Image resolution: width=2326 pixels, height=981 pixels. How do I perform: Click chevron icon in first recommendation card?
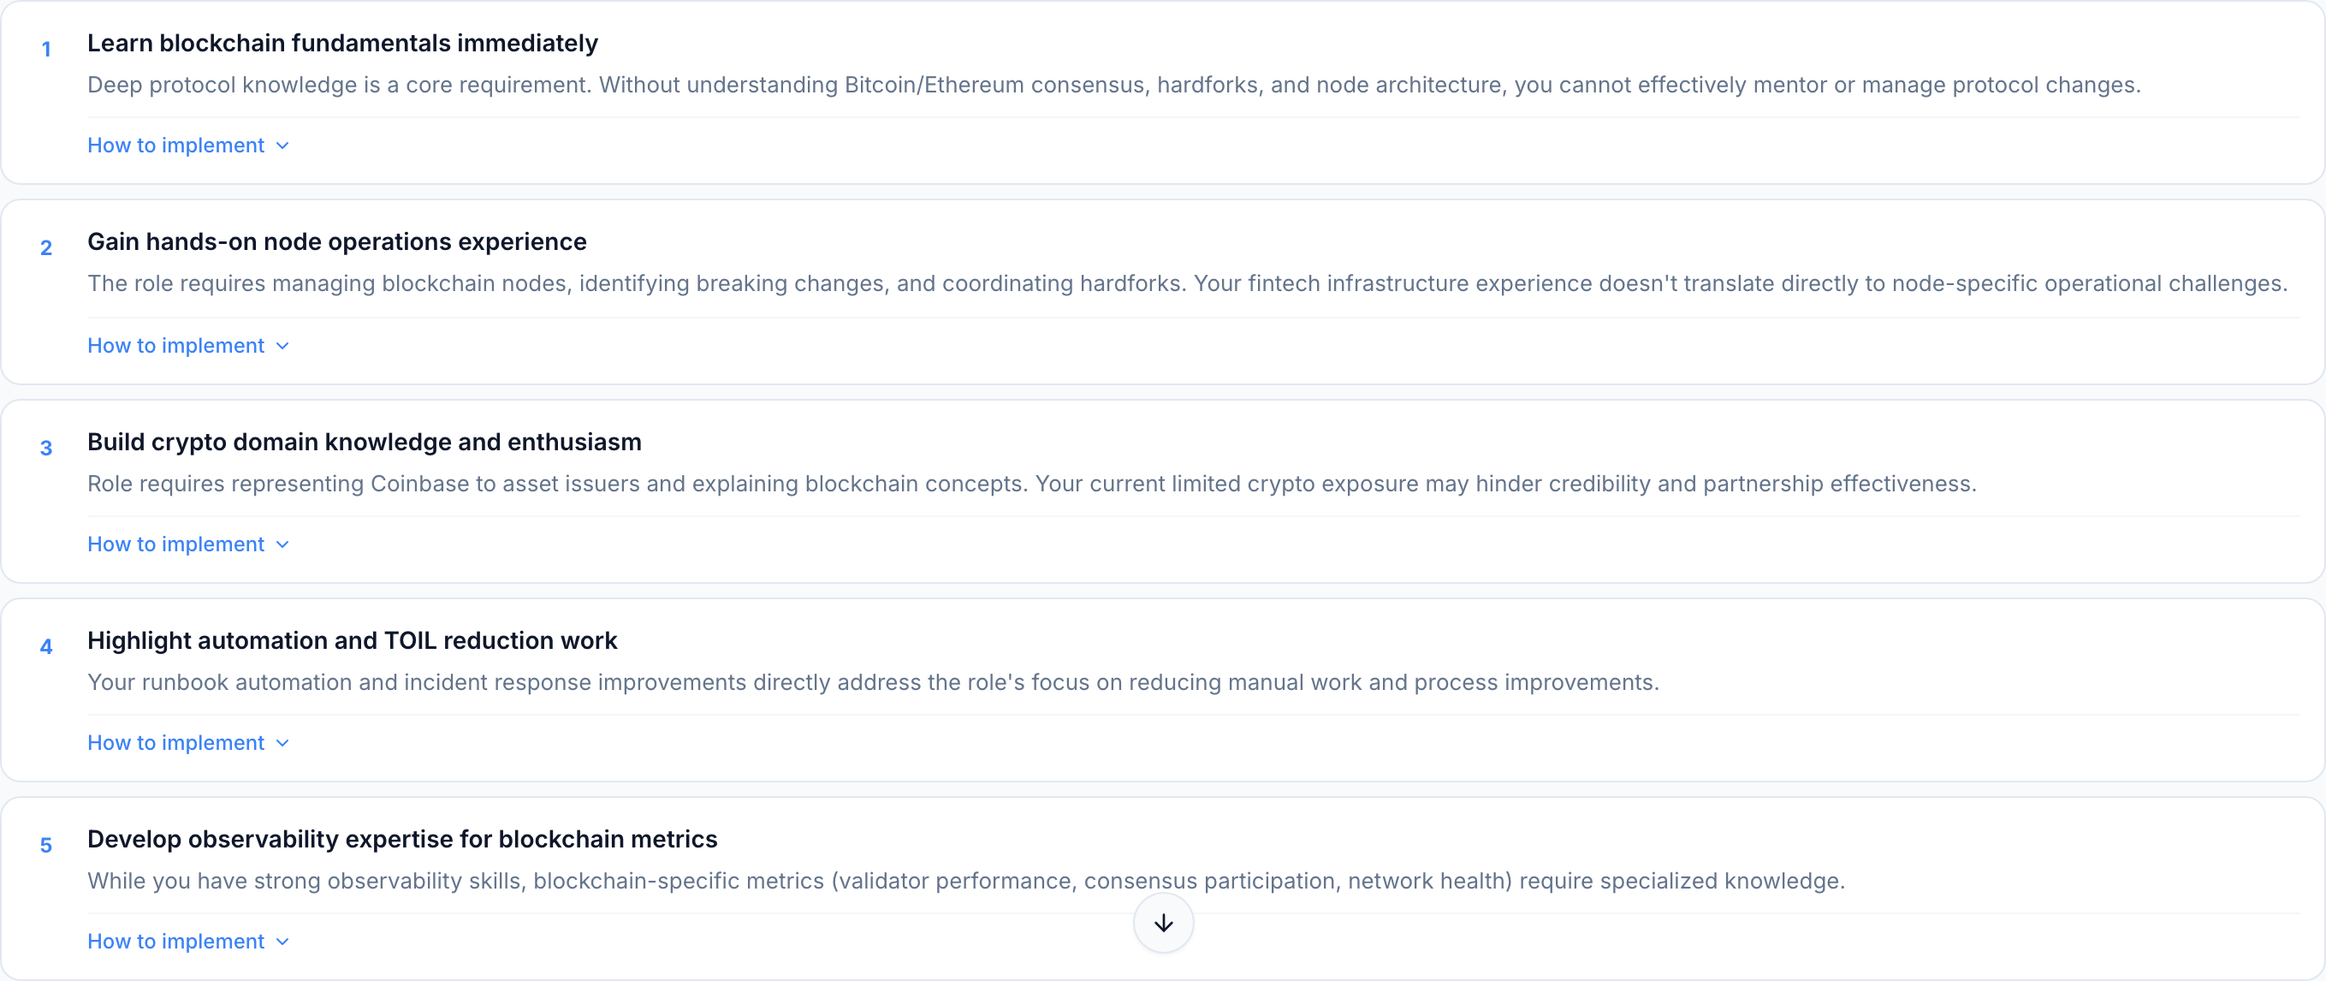point(282,146)
